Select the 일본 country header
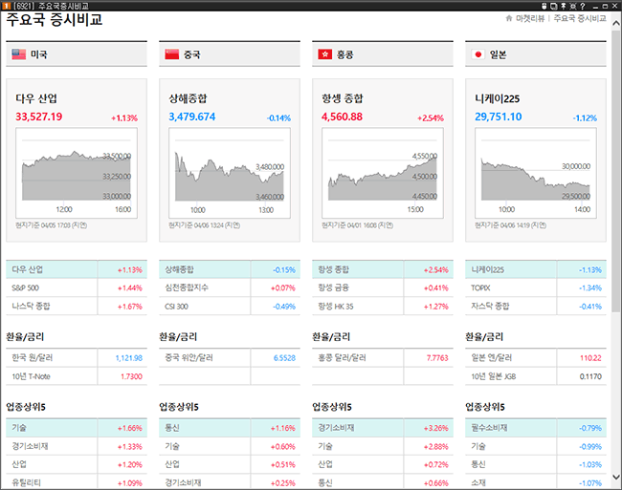 [x=536, y=53]
